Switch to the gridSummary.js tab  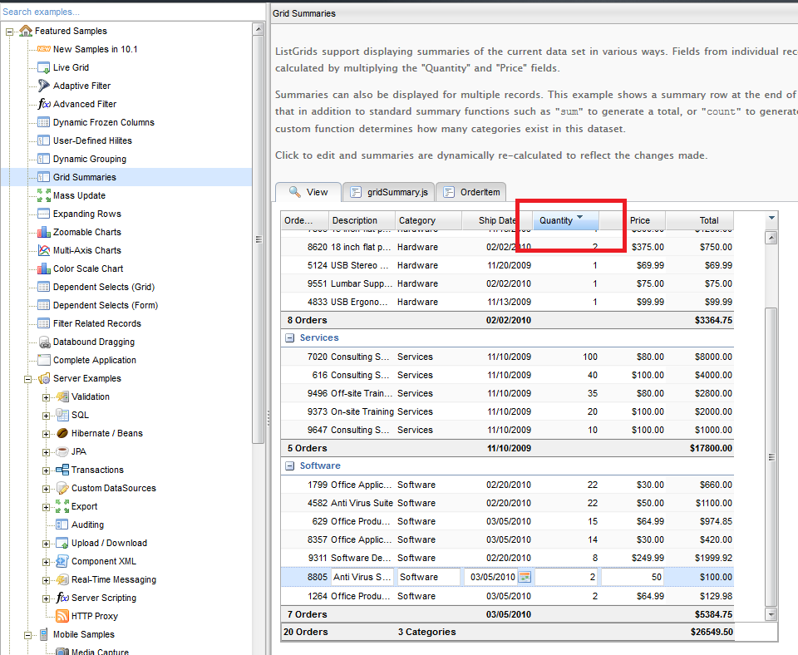tap(388, 192)
